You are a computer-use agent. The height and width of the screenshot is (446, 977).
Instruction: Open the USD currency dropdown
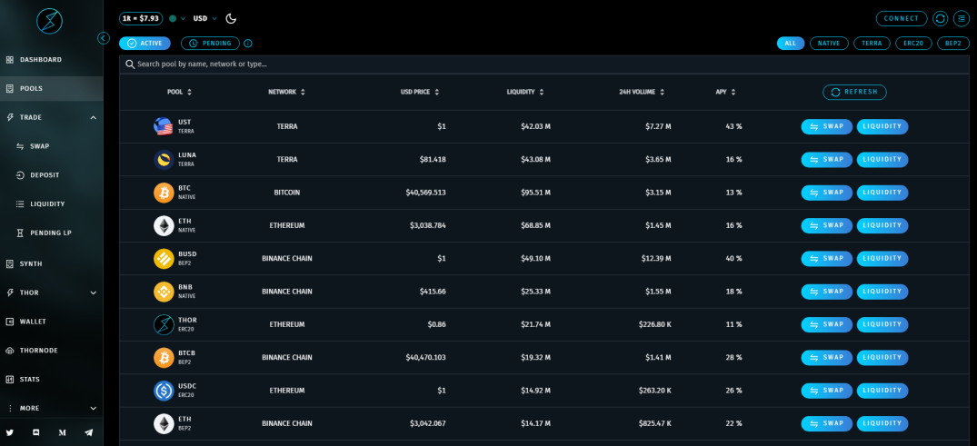(205, 19)
